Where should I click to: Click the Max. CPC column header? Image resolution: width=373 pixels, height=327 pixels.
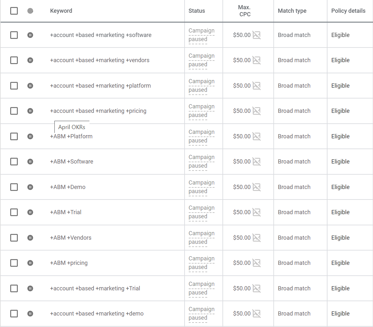(x=245, y=11)
